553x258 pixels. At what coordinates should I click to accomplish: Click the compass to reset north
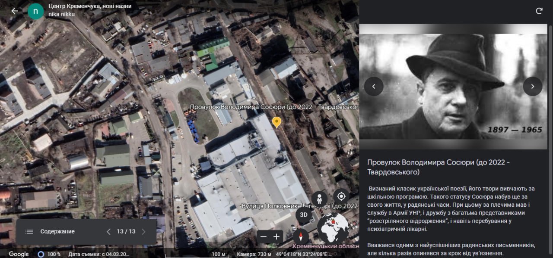[301, 236]
